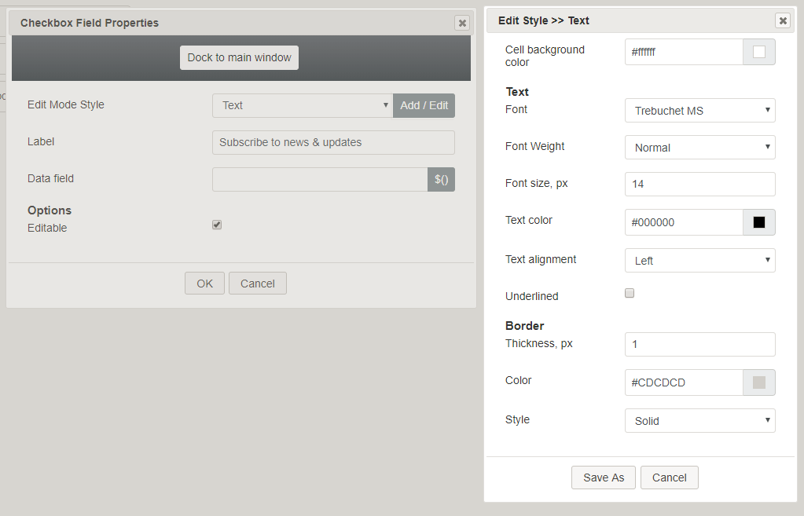Click OK in Checkbox Field Properties
Screen dimensions: 804x516
coord(204,284)
